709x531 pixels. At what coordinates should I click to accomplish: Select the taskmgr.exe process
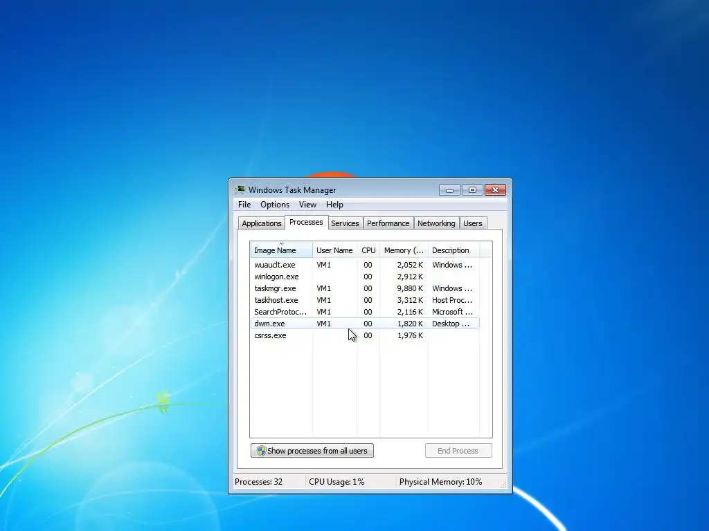tap(364, 288)
